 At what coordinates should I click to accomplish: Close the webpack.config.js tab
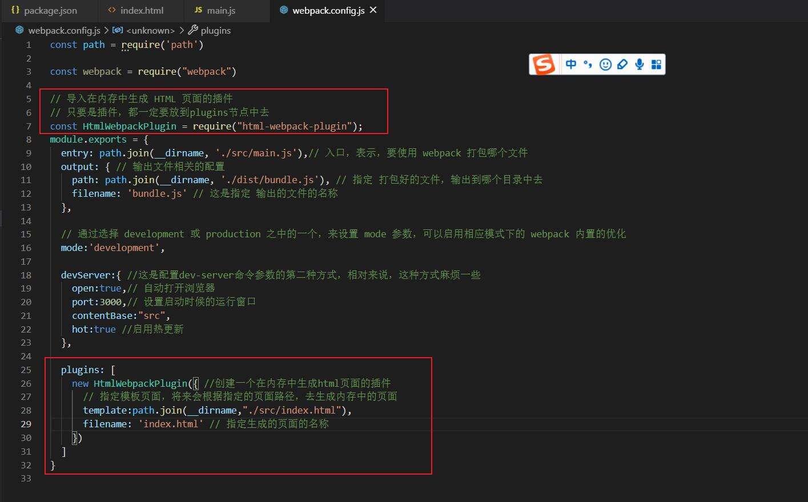click(373, 10)
